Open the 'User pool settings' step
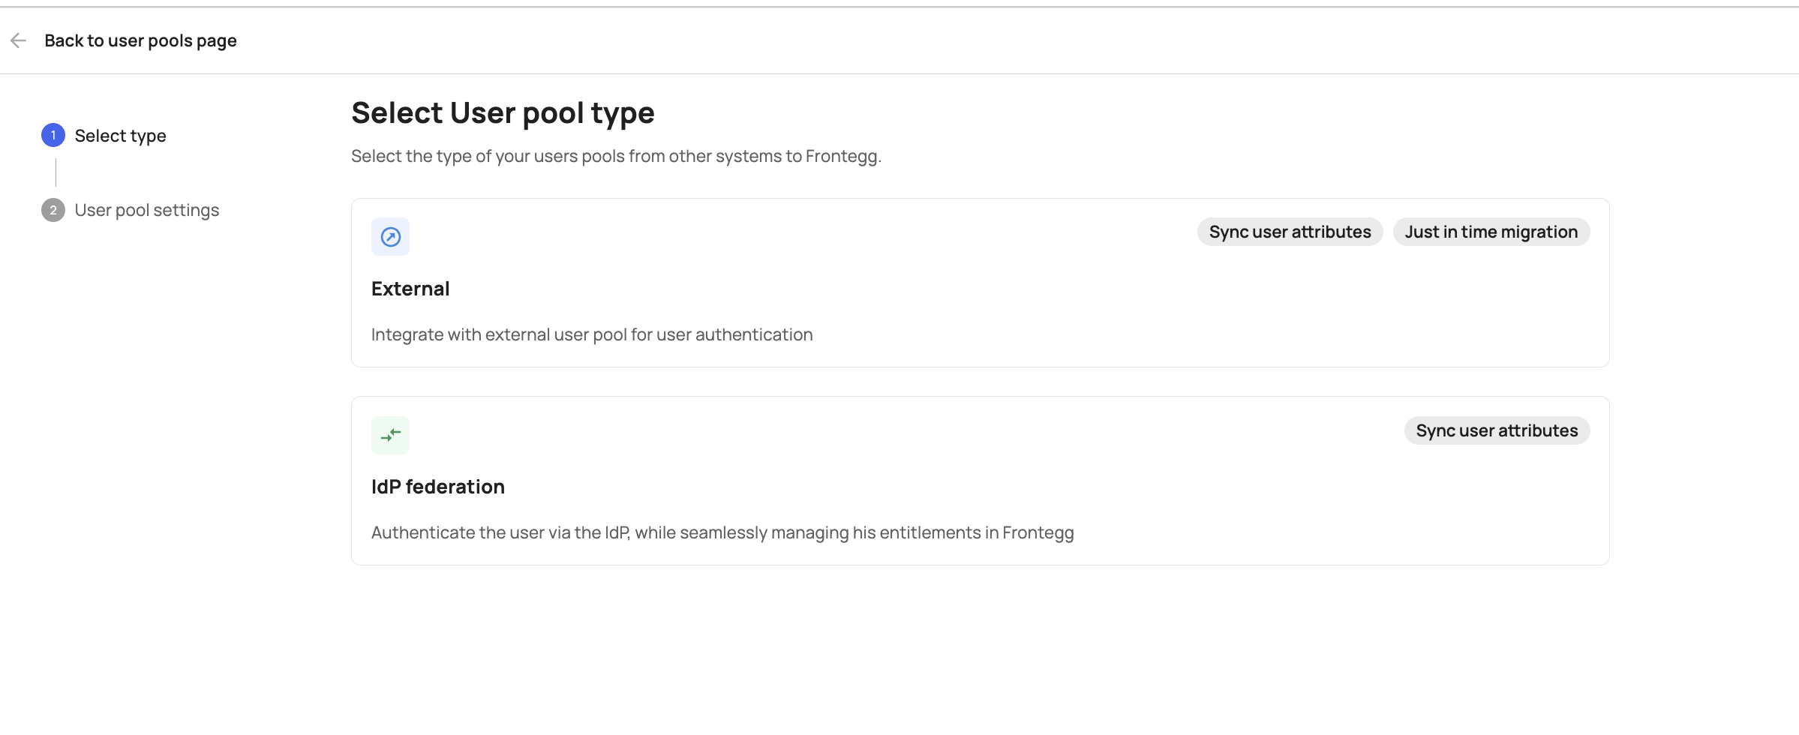 [146, 210]
